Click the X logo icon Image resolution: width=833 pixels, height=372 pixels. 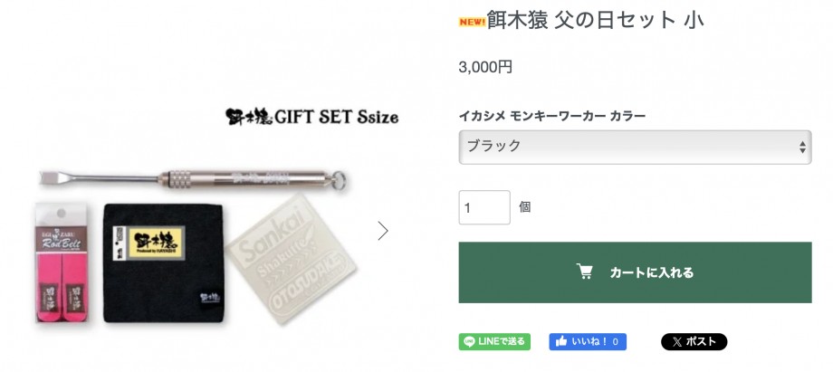[x=677, y=342]
